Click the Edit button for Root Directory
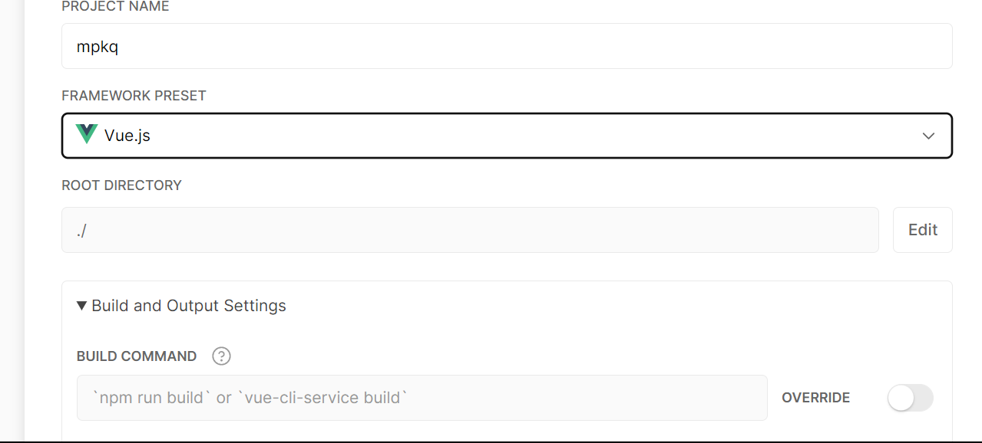Screen dimensions: 982x443 tap(922, 230)
